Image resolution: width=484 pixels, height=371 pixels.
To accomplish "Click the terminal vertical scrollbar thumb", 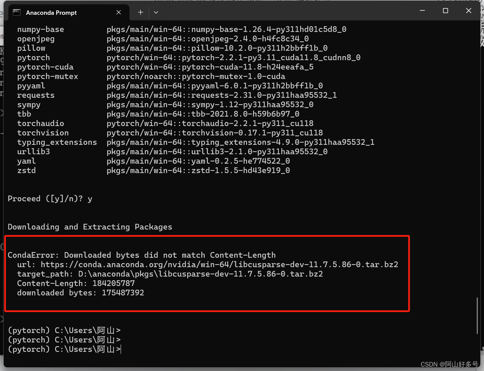I will point(477,316).
